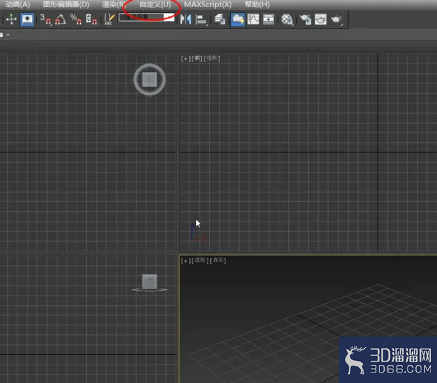Toggle the Angle Snap button

coord(61,19)
